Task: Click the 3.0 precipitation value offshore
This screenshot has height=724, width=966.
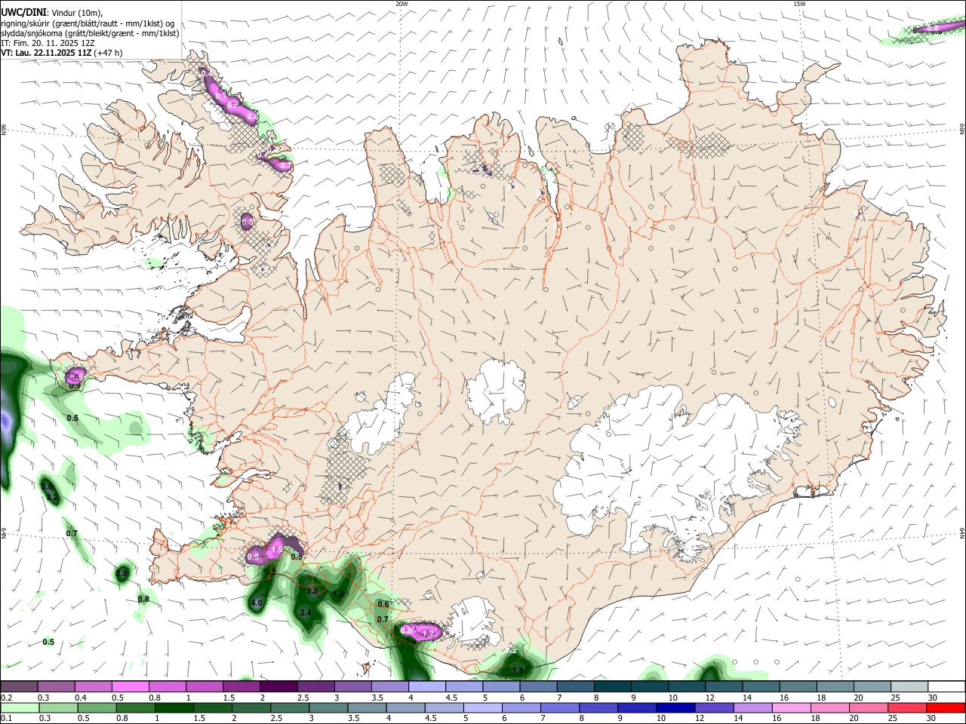Action: 47,487
